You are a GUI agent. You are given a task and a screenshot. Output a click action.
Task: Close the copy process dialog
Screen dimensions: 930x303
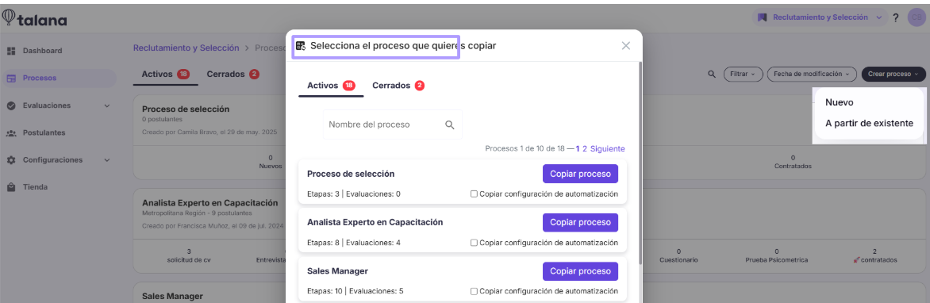click(x=626, y=46)
